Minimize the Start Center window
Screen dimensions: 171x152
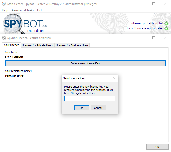pos(142,4)
